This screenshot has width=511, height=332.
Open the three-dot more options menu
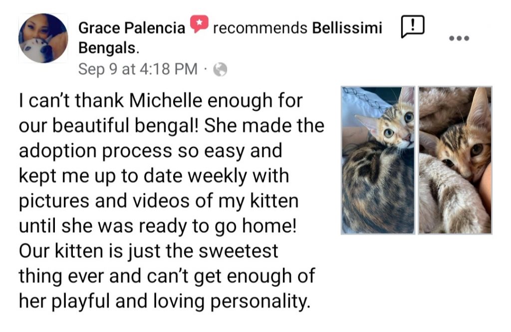coord(459,38)
